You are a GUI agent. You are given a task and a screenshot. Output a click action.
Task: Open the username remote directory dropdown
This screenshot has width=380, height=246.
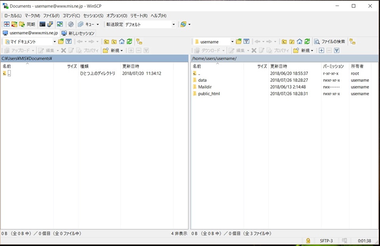pos(214,42)
